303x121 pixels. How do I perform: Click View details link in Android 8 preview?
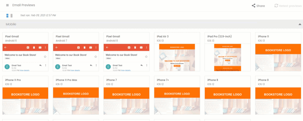pos(126,70)
